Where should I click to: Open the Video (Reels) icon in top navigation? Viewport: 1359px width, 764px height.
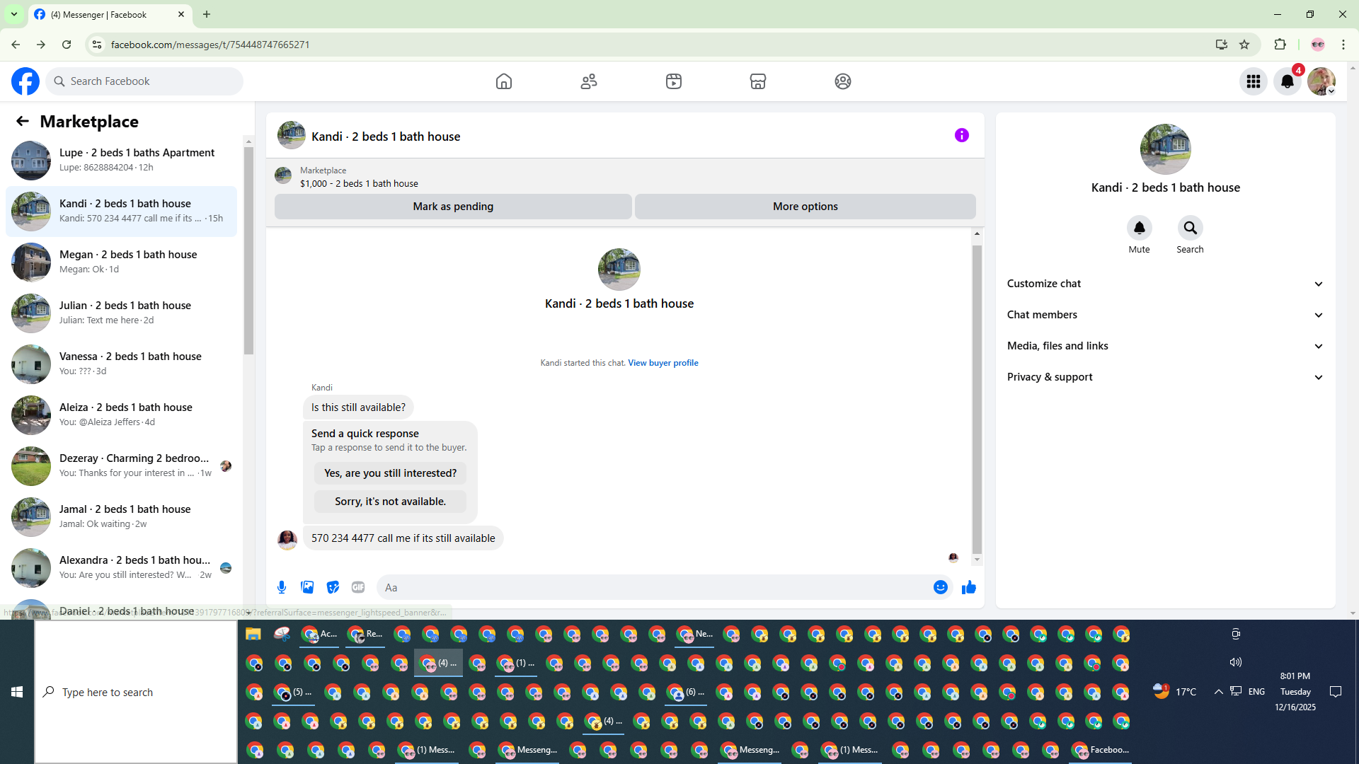[674, 81]
